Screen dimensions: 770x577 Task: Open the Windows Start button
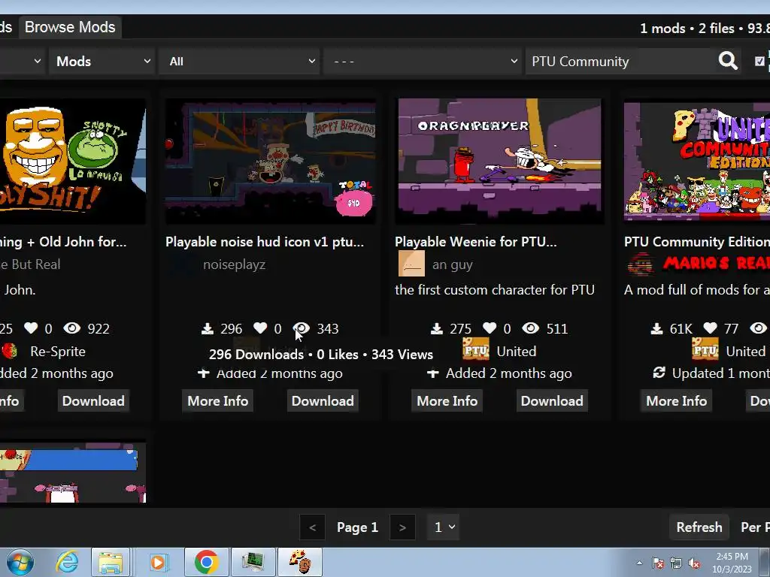point(20,562)
